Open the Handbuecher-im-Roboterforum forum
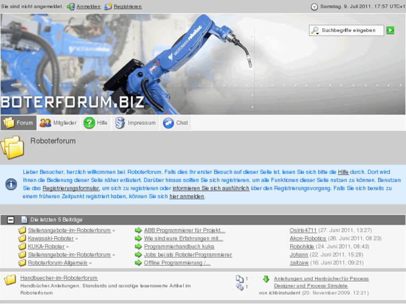 point(59,278)
